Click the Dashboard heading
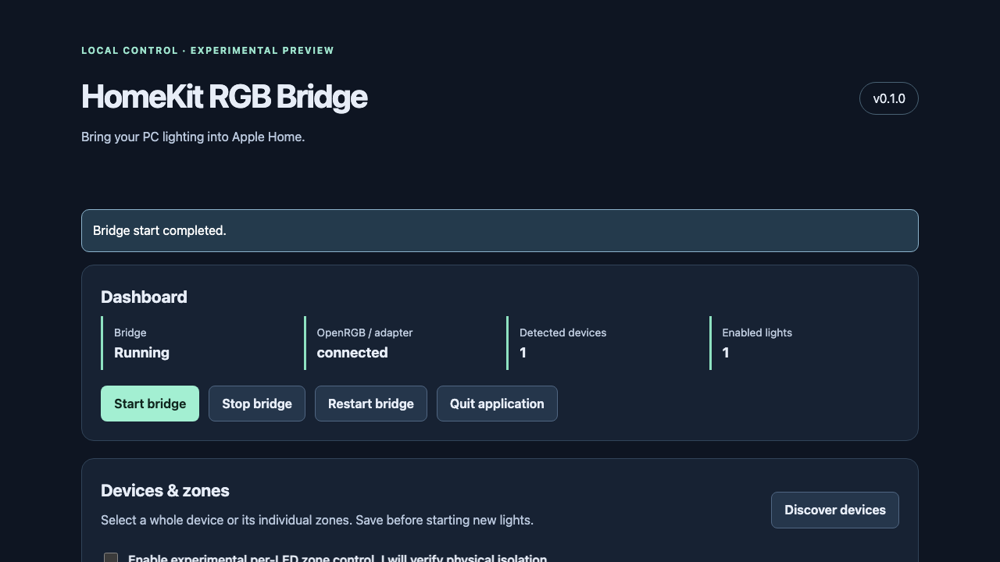 click(144, 297)
